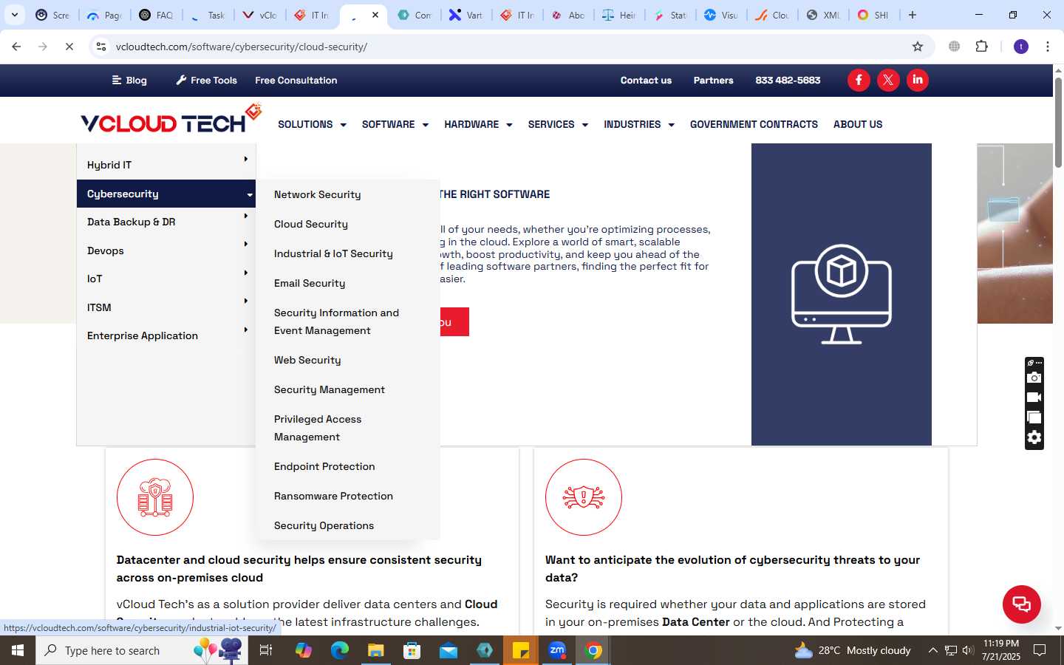This screenshot has width=1064, height=665.
Task: Select Security Operations menu item
Action: 324,525
